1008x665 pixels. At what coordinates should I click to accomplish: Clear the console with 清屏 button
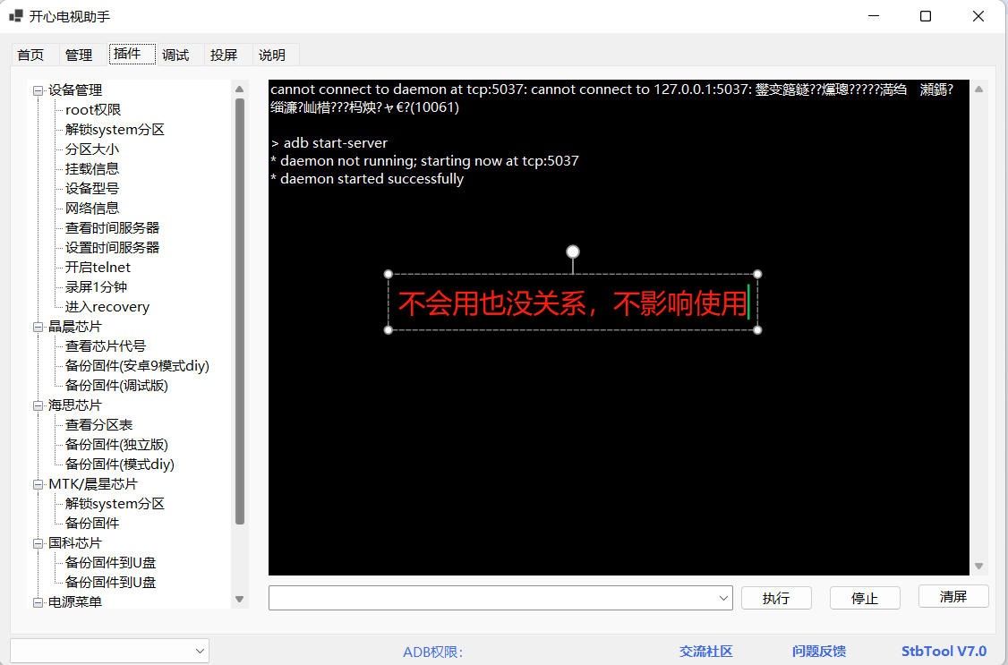(x=952, y=597)
